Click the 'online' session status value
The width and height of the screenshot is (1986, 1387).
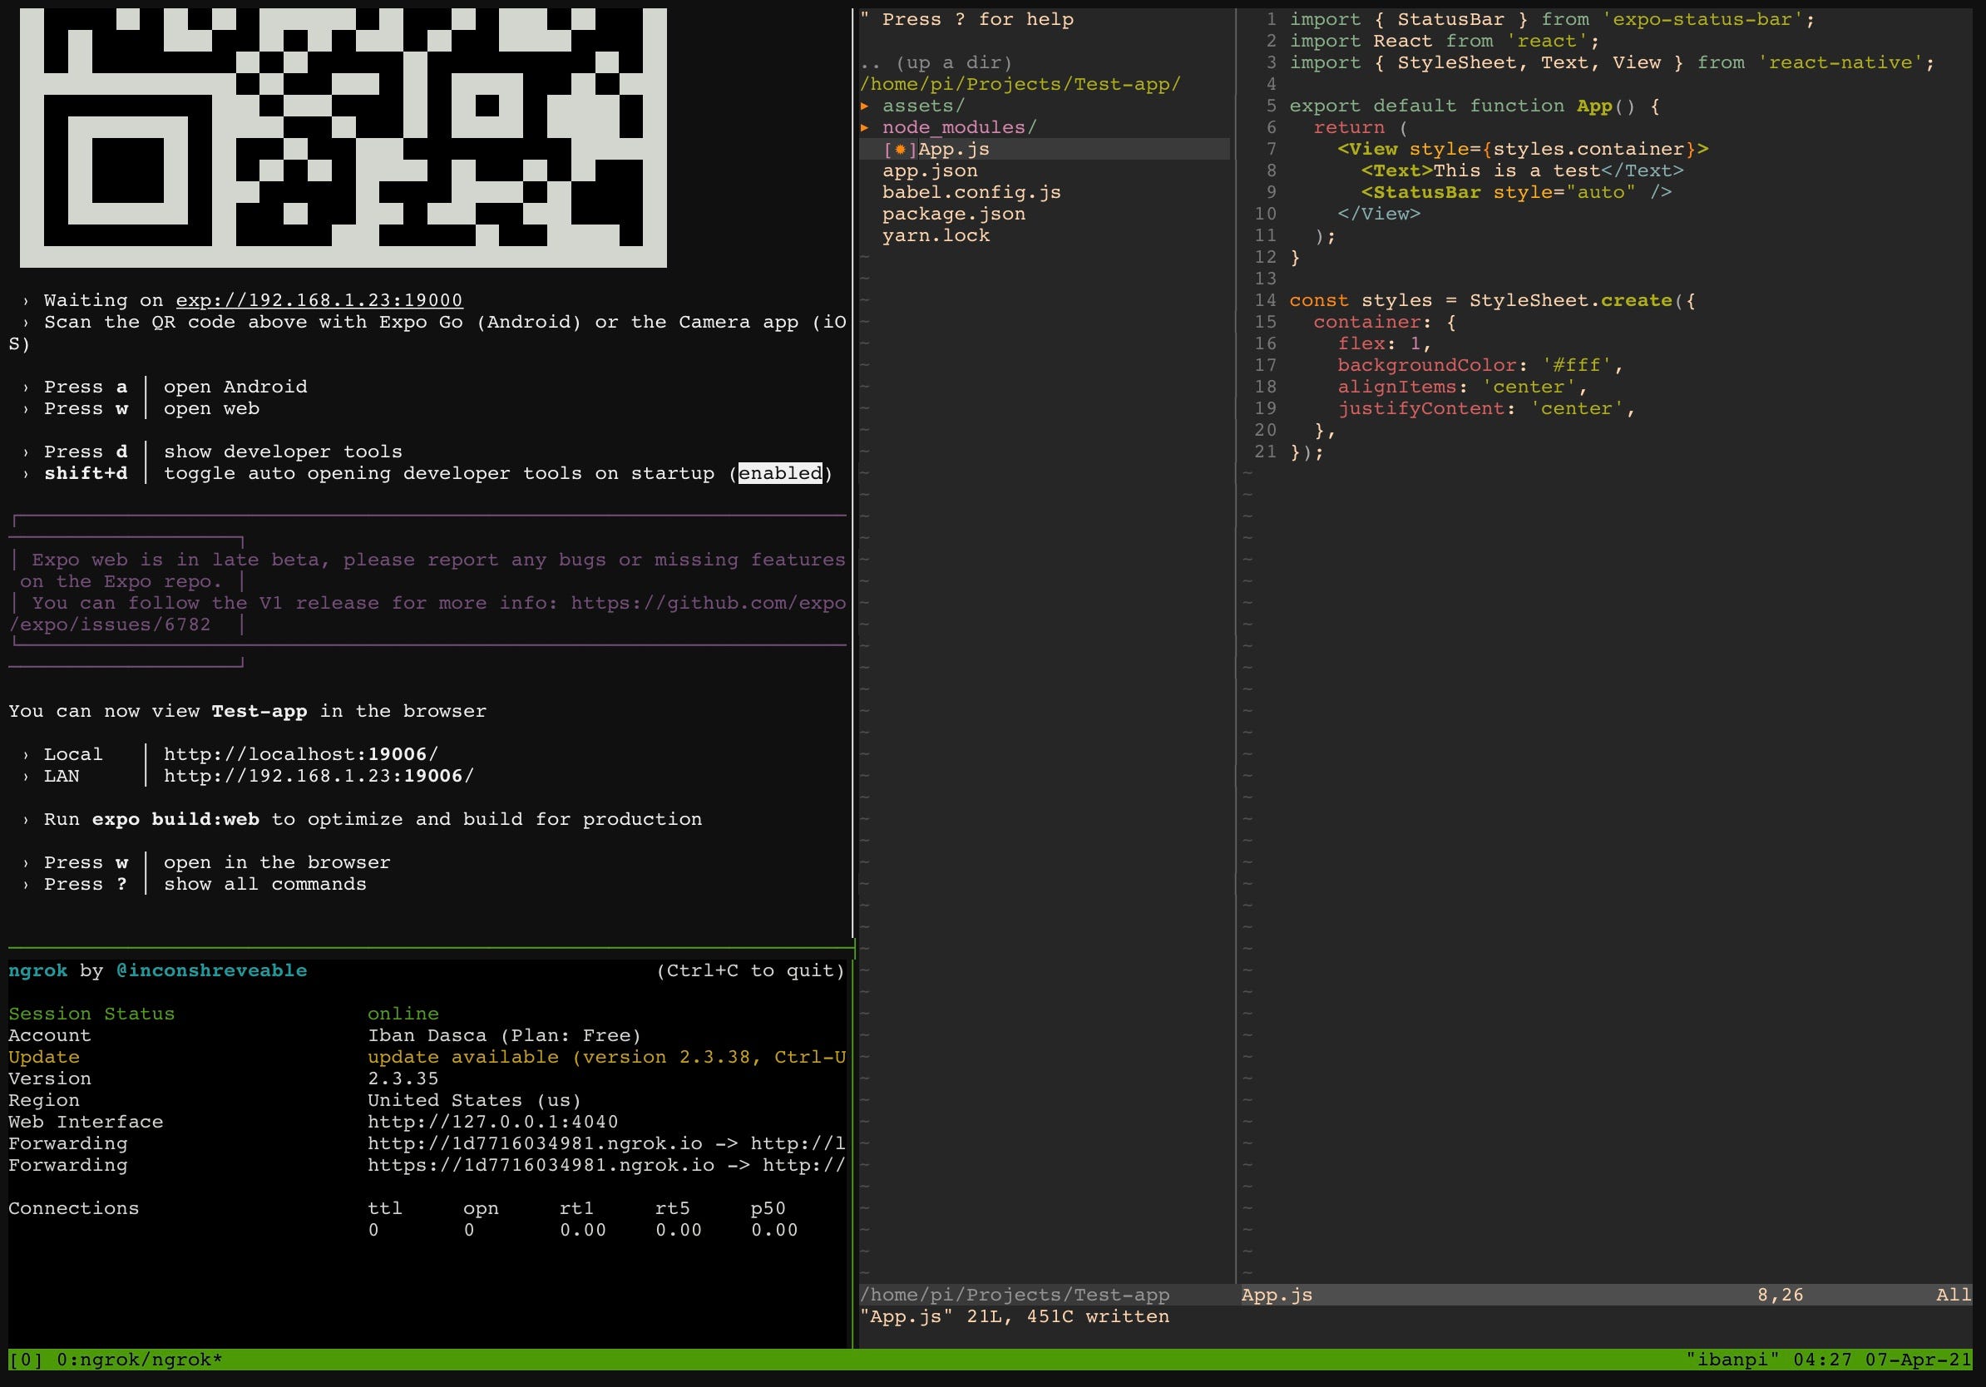click(x=403, y=1014)
